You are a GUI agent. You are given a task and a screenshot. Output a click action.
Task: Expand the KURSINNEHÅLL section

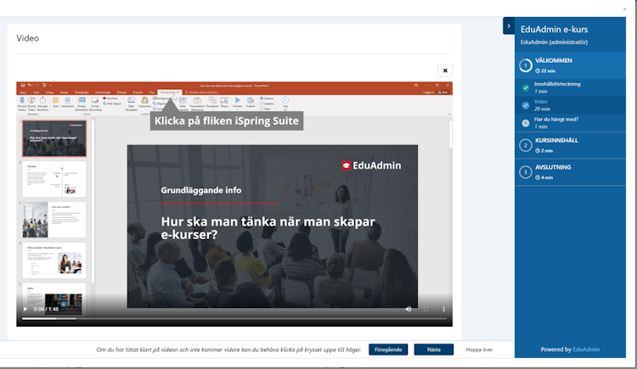[570, 145]
